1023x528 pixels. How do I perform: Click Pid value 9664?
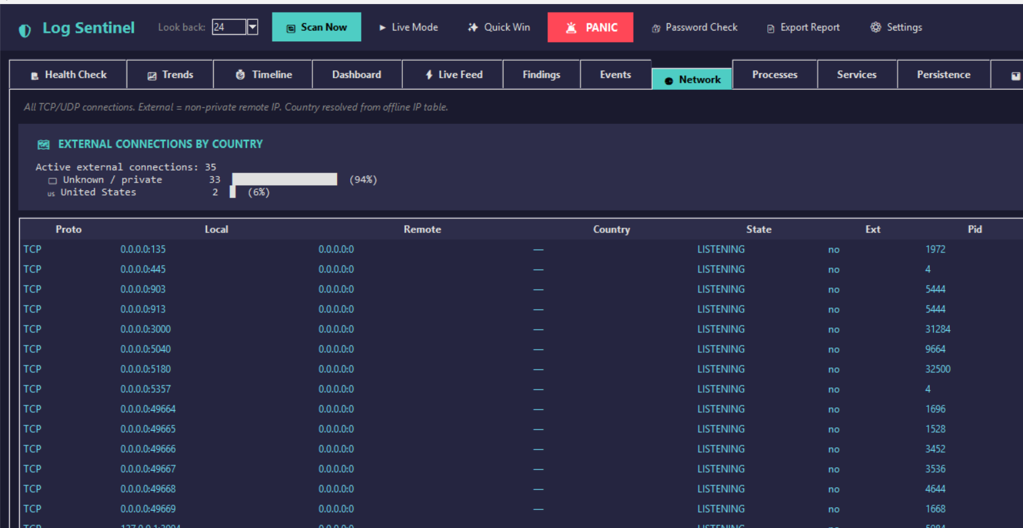(935, 349)
